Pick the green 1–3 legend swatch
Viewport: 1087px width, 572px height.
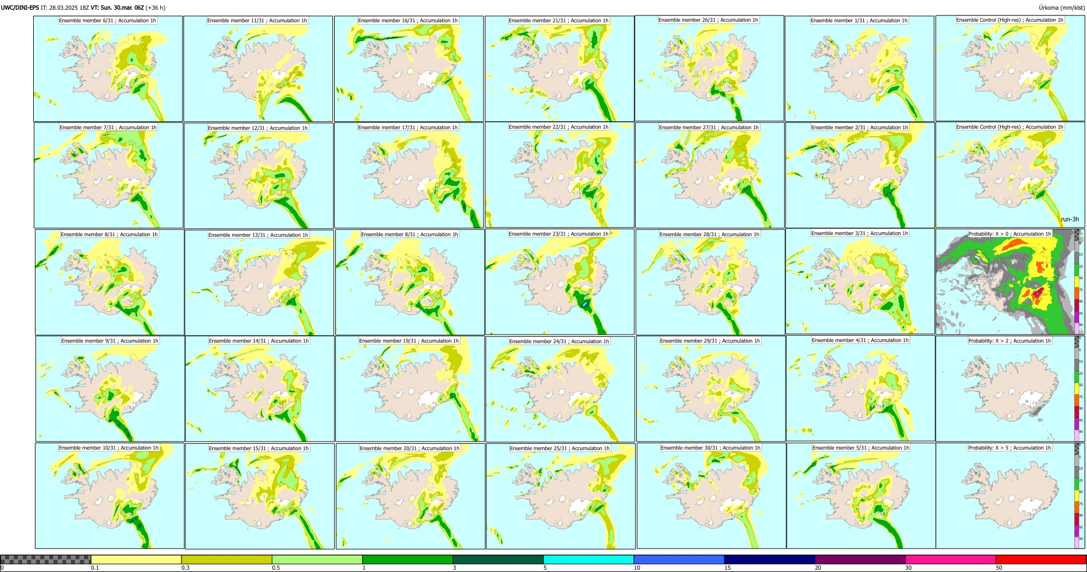(x=407, y=559)
